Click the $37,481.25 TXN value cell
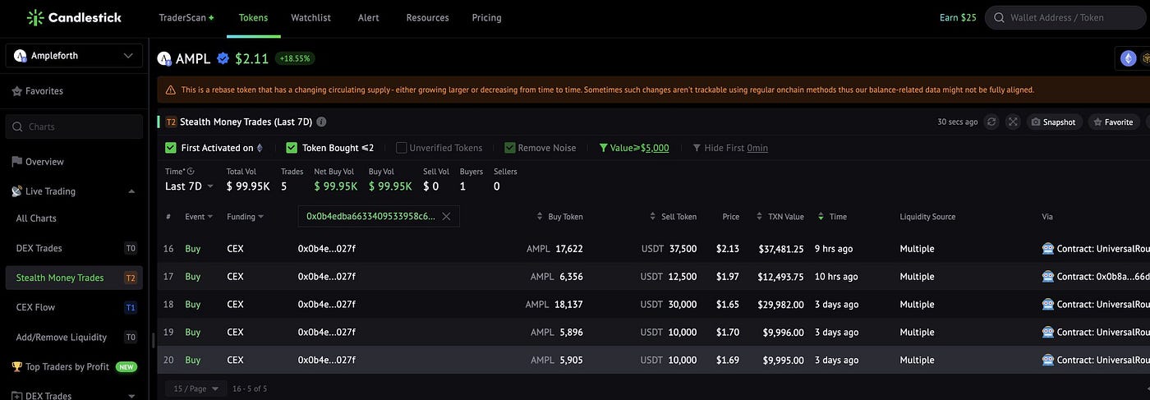 [x=780, y=248]
